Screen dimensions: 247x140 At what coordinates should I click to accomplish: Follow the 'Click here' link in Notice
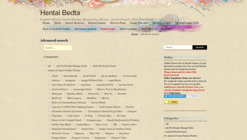(x=175, y=93)
